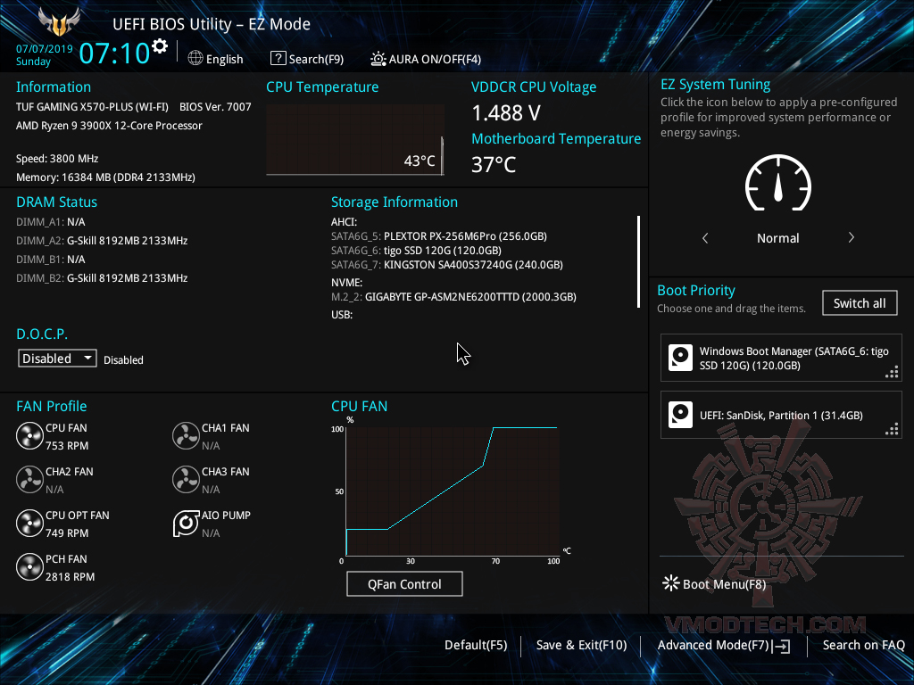Click the CHA3 FAN icon
914x685 pixels.
pos(186,479)
